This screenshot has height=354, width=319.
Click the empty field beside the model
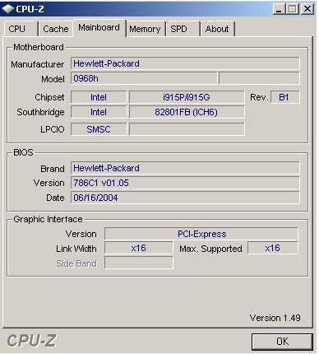click(x=259, y=78)
